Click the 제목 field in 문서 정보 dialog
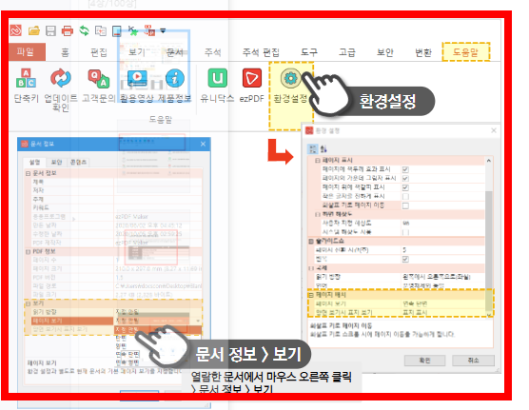 (x=158, y=182)
